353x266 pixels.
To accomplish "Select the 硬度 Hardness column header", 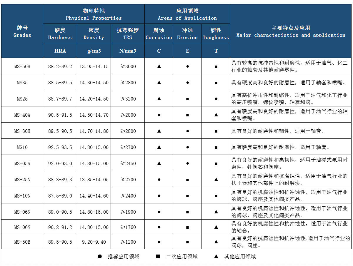I will tap(60, 34).
